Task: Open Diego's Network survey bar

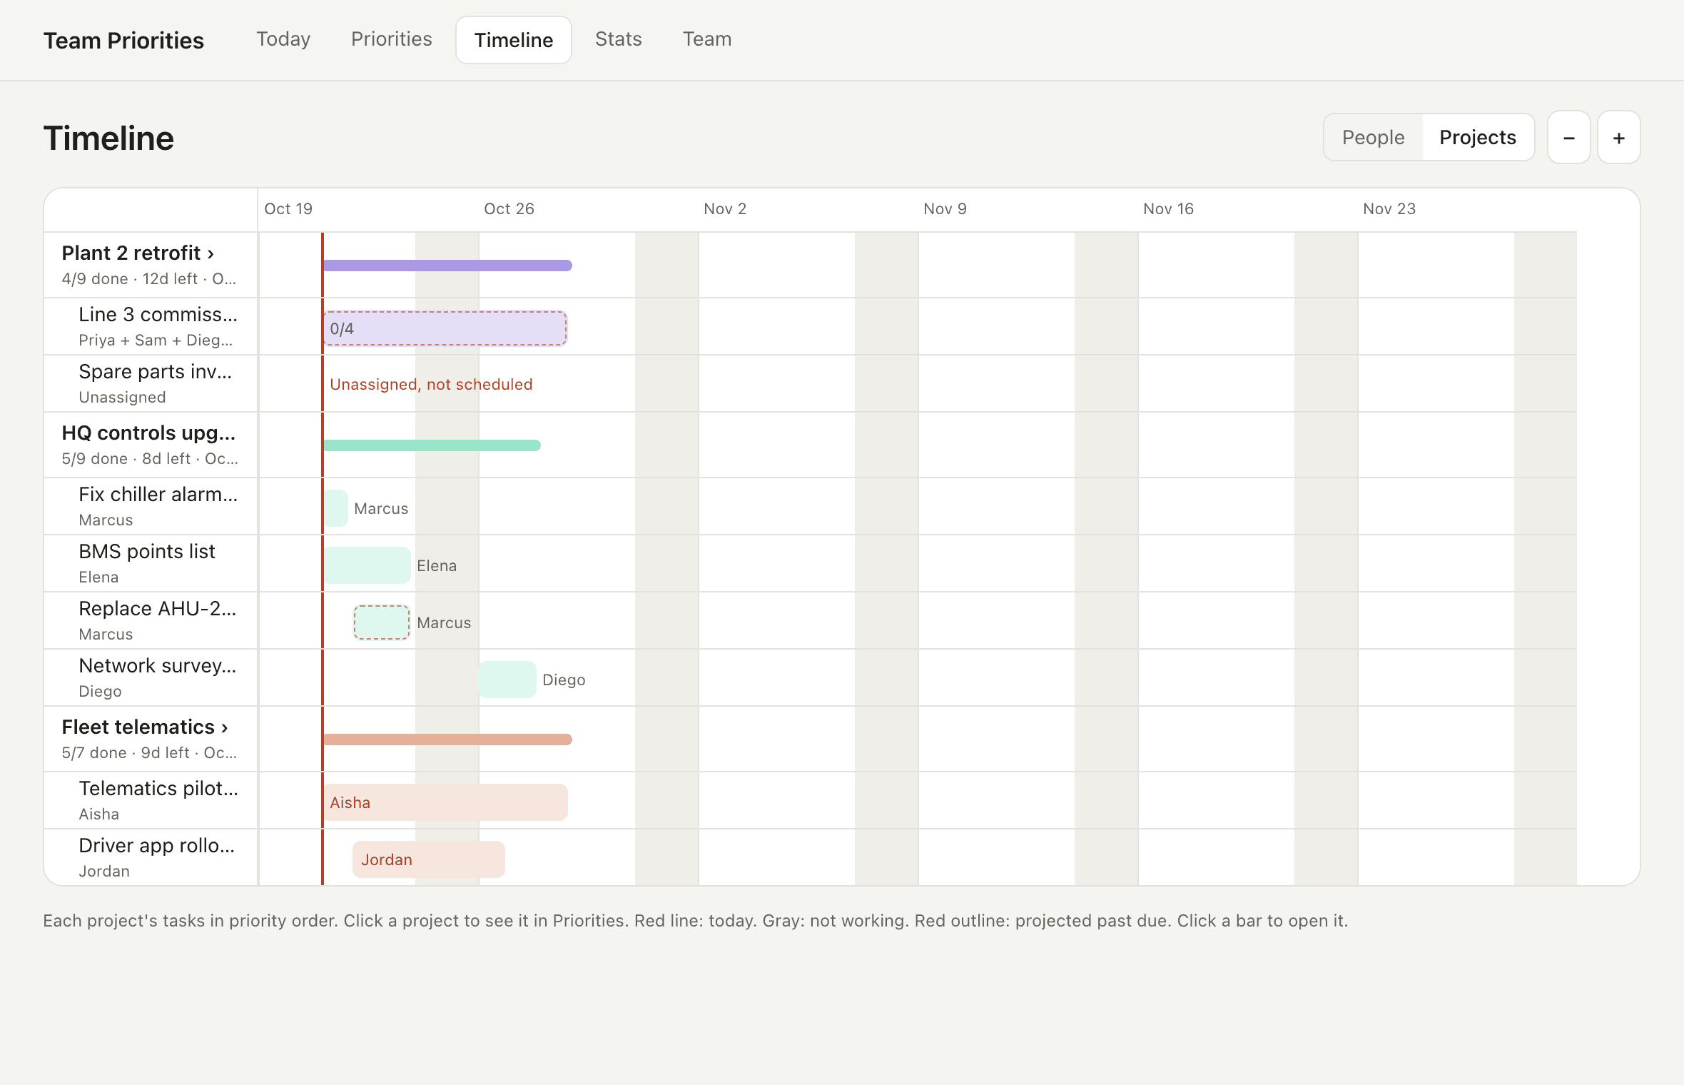Action: pos(507,680)
